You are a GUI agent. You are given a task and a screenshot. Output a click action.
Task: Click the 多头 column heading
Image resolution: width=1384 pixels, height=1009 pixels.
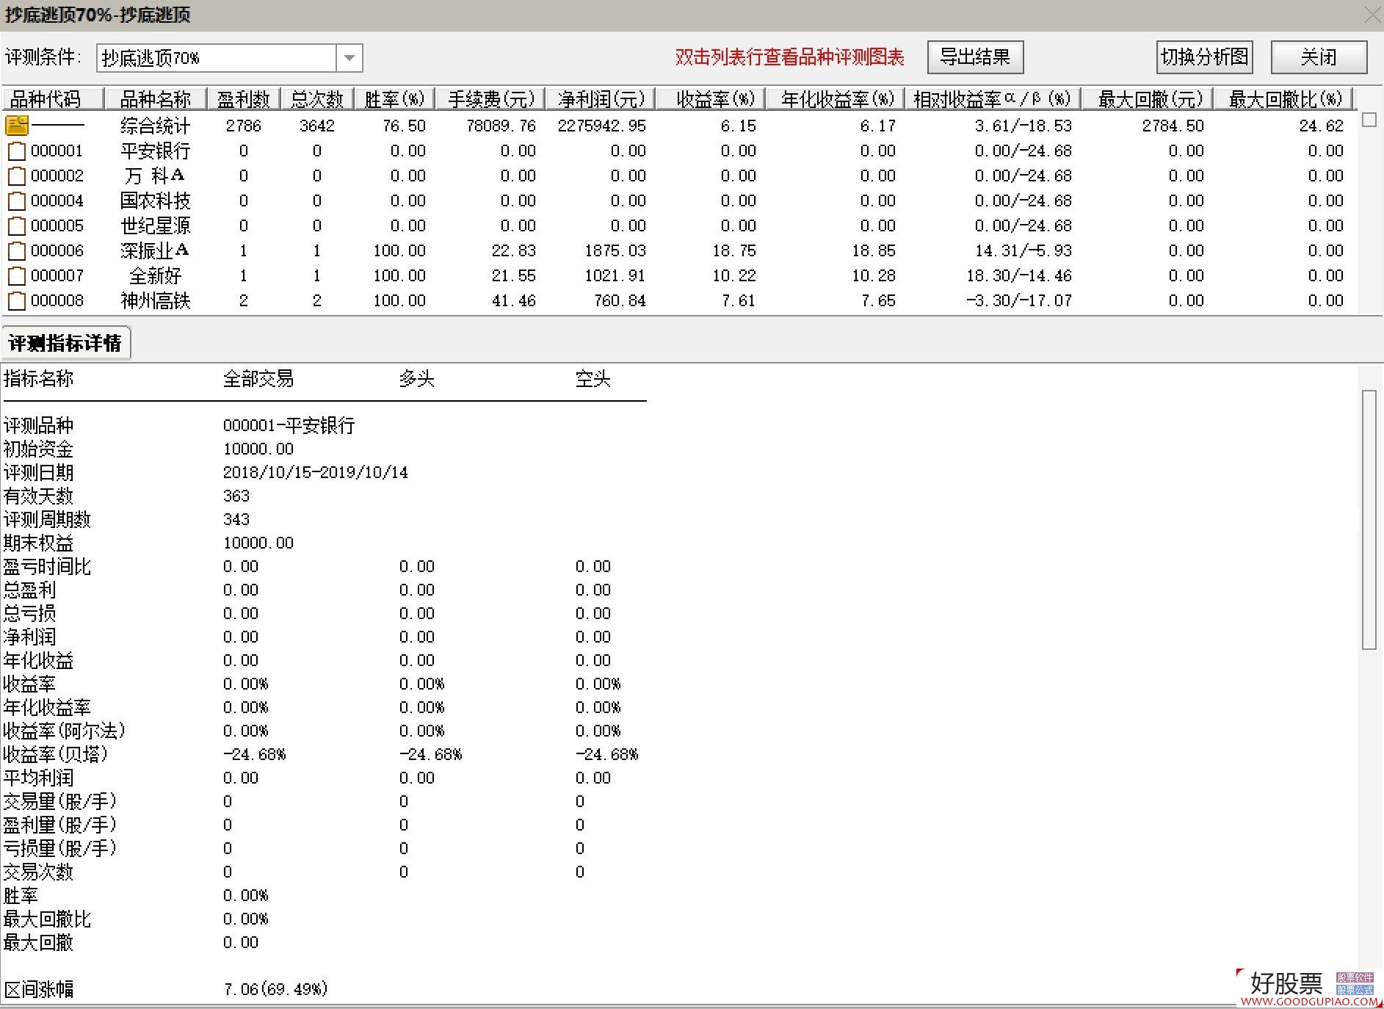tap(417, 379)
